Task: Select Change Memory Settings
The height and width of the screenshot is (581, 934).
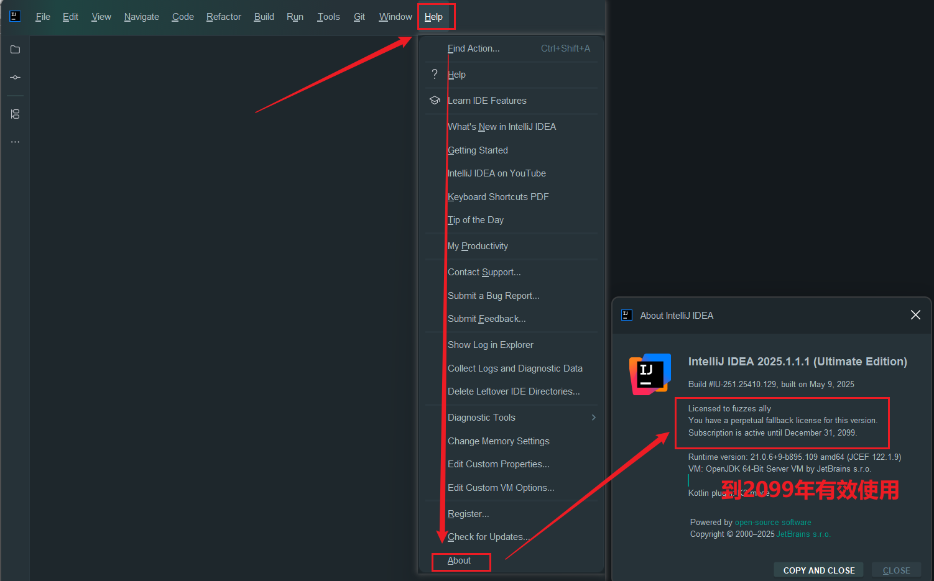Action: [x=511, y=441]
